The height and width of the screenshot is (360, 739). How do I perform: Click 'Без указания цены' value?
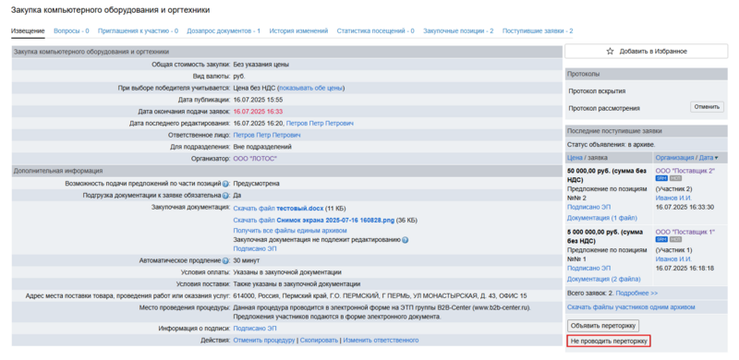coord(261,65)
